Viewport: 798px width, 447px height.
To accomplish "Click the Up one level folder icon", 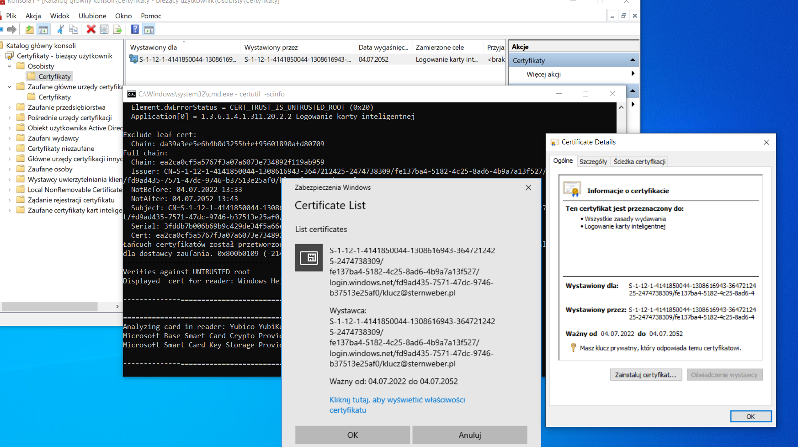I will pos(29,30).
